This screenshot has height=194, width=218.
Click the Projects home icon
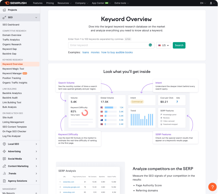[4, 10]
